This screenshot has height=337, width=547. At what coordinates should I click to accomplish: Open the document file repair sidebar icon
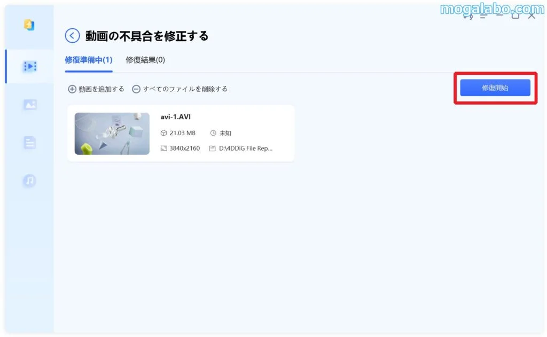30,143
